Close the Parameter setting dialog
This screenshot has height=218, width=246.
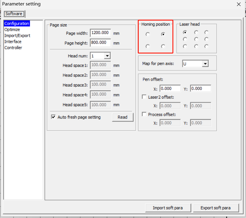point(239,4)
